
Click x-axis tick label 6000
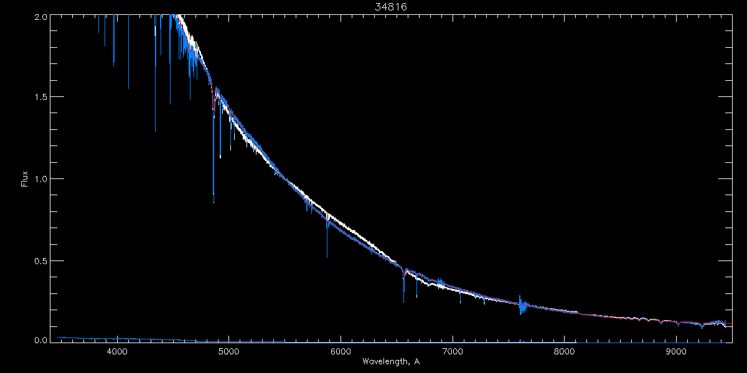341,351
